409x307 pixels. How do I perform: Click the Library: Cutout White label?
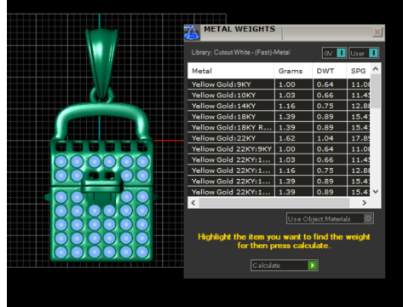click(x=240, y=53)
